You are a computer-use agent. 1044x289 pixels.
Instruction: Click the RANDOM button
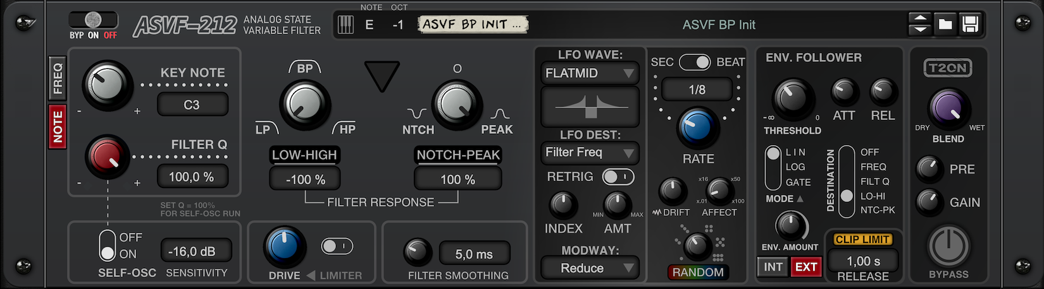(698, 273)
